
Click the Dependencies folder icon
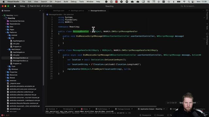pyautogui.click(x=8, y=24)
